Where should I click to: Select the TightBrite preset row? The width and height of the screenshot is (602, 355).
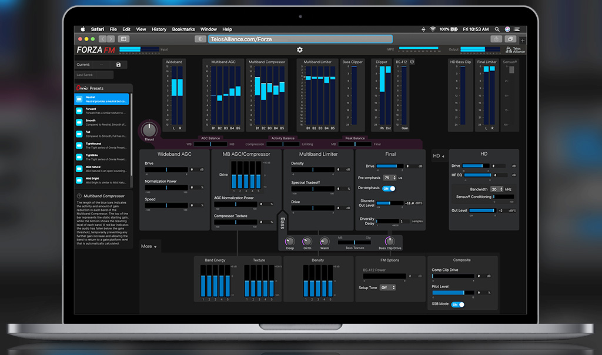pos(102,157)
